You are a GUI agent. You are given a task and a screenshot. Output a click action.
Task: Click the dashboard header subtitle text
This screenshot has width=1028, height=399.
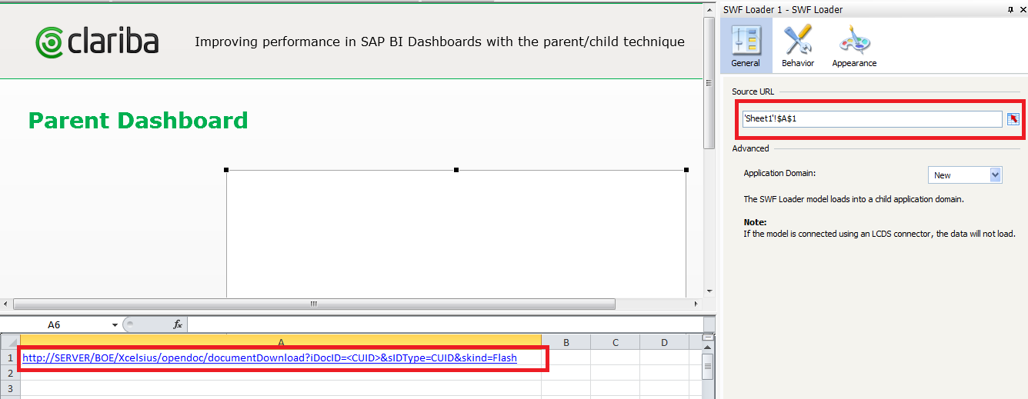(x=439, y=42)
